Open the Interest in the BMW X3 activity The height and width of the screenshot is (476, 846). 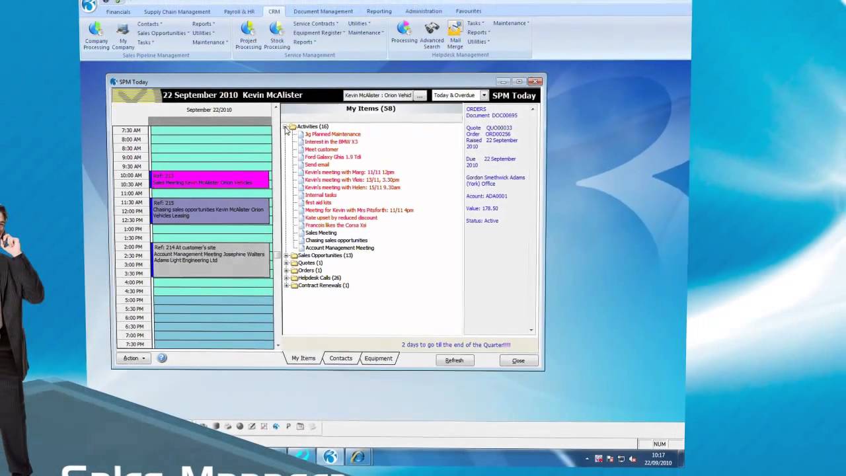point(331,141)
